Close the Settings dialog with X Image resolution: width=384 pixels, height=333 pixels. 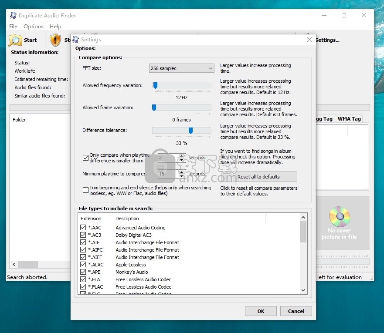coord(309,40)
